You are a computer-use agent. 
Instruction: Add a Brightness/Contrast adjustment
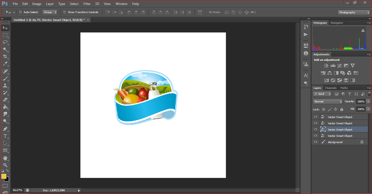(x=326, y=65)
